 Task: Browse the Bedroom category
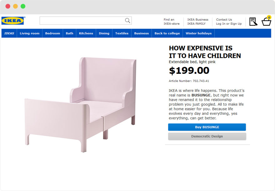[x=52, y=33]
